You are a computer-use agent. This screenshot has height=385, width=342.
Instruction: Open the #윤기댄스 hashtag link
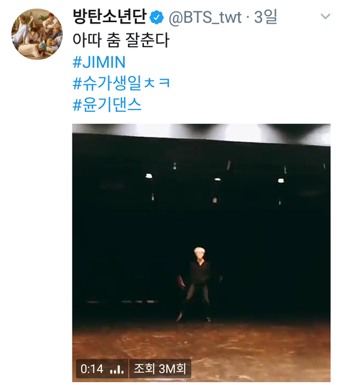(x=107, y=105)
